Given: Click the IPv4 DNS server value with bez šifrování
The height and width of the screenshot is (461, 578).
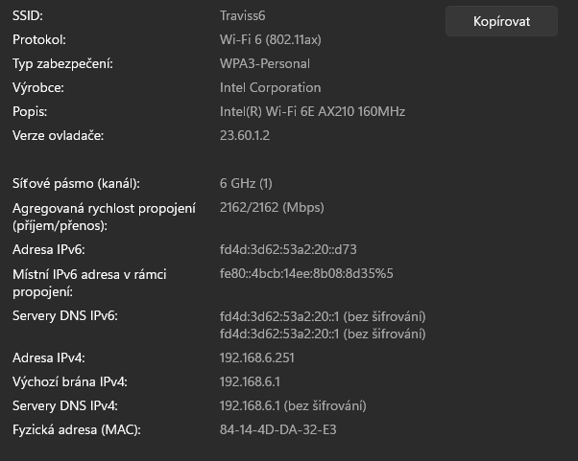Looking at the screenshot, I should [x=293, y=405].
